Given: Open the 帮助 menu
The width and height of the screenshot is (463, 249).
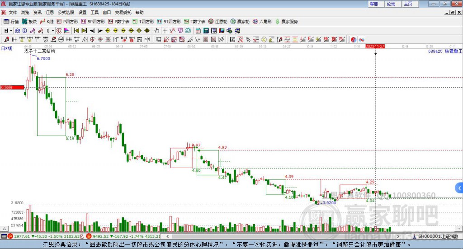Looking at the screenshot, I should click(x=139, y=12).
